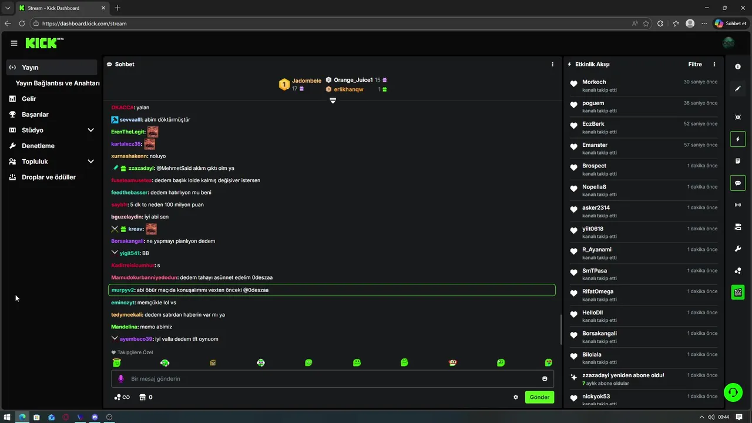
Task: Click the taskbar volume icon
Action: pos(713,417)
